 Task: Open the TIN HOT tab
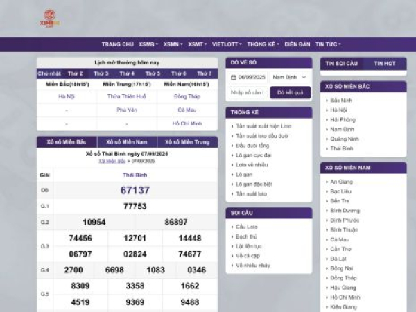tap(385, 64)
